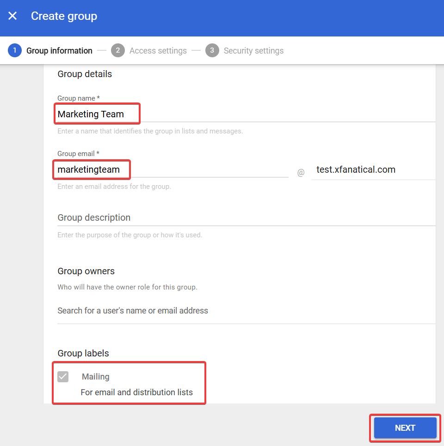Click the Group owners heading
The height and width of the screenshot is (446, 444).
click(x=86, y=271)
